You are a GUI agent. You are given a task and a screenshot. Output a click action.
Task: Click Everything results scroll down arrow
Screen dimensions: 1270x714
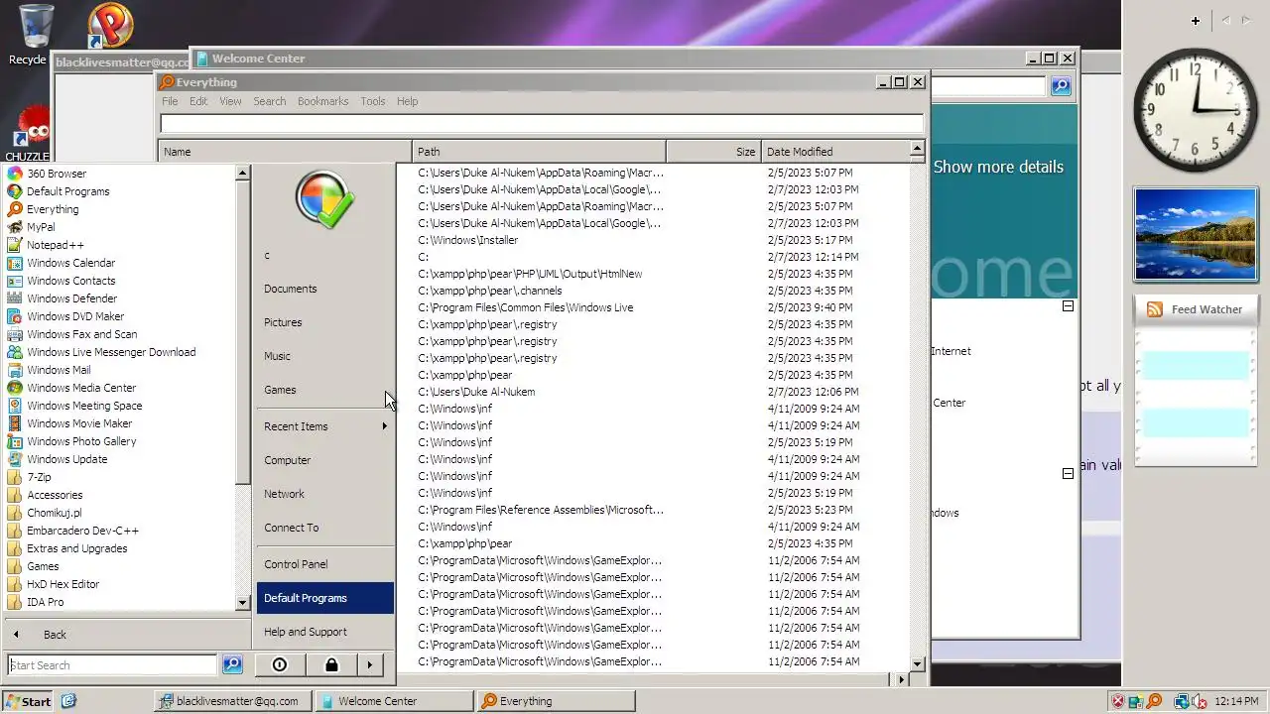coord(917,663)
